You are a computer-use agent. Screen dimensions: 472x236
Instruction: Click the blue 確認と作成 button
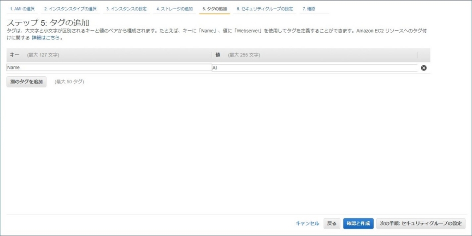click(358, 224)
